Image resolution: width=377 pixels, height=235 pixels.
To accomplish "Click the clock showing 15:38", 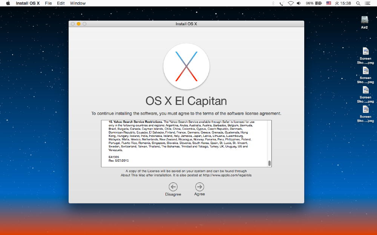I will pos(343,3).
